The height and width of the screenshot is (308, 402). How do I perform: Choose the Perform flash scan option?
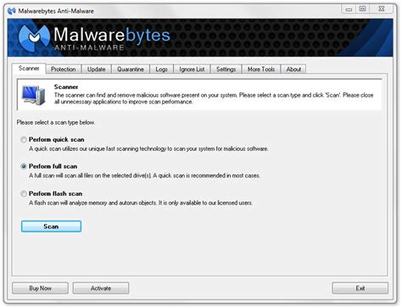click(24, 193)
